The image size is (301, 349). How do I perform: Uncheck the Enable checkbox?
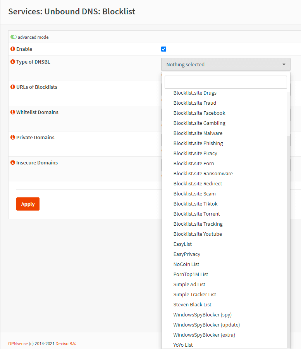[163, 49]
